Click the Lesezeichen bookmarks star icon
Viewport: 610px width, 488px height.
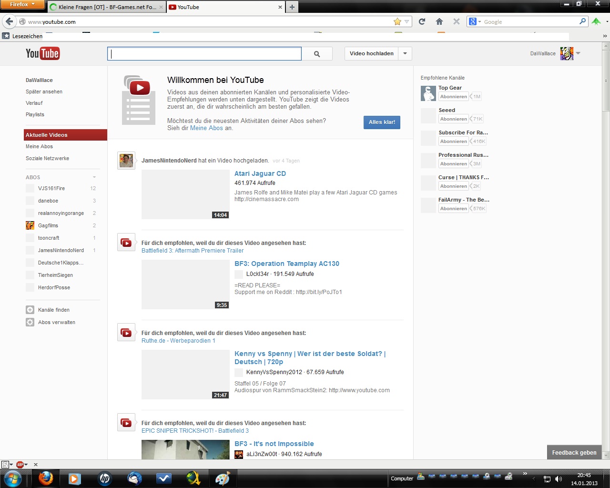pos(6,36)
